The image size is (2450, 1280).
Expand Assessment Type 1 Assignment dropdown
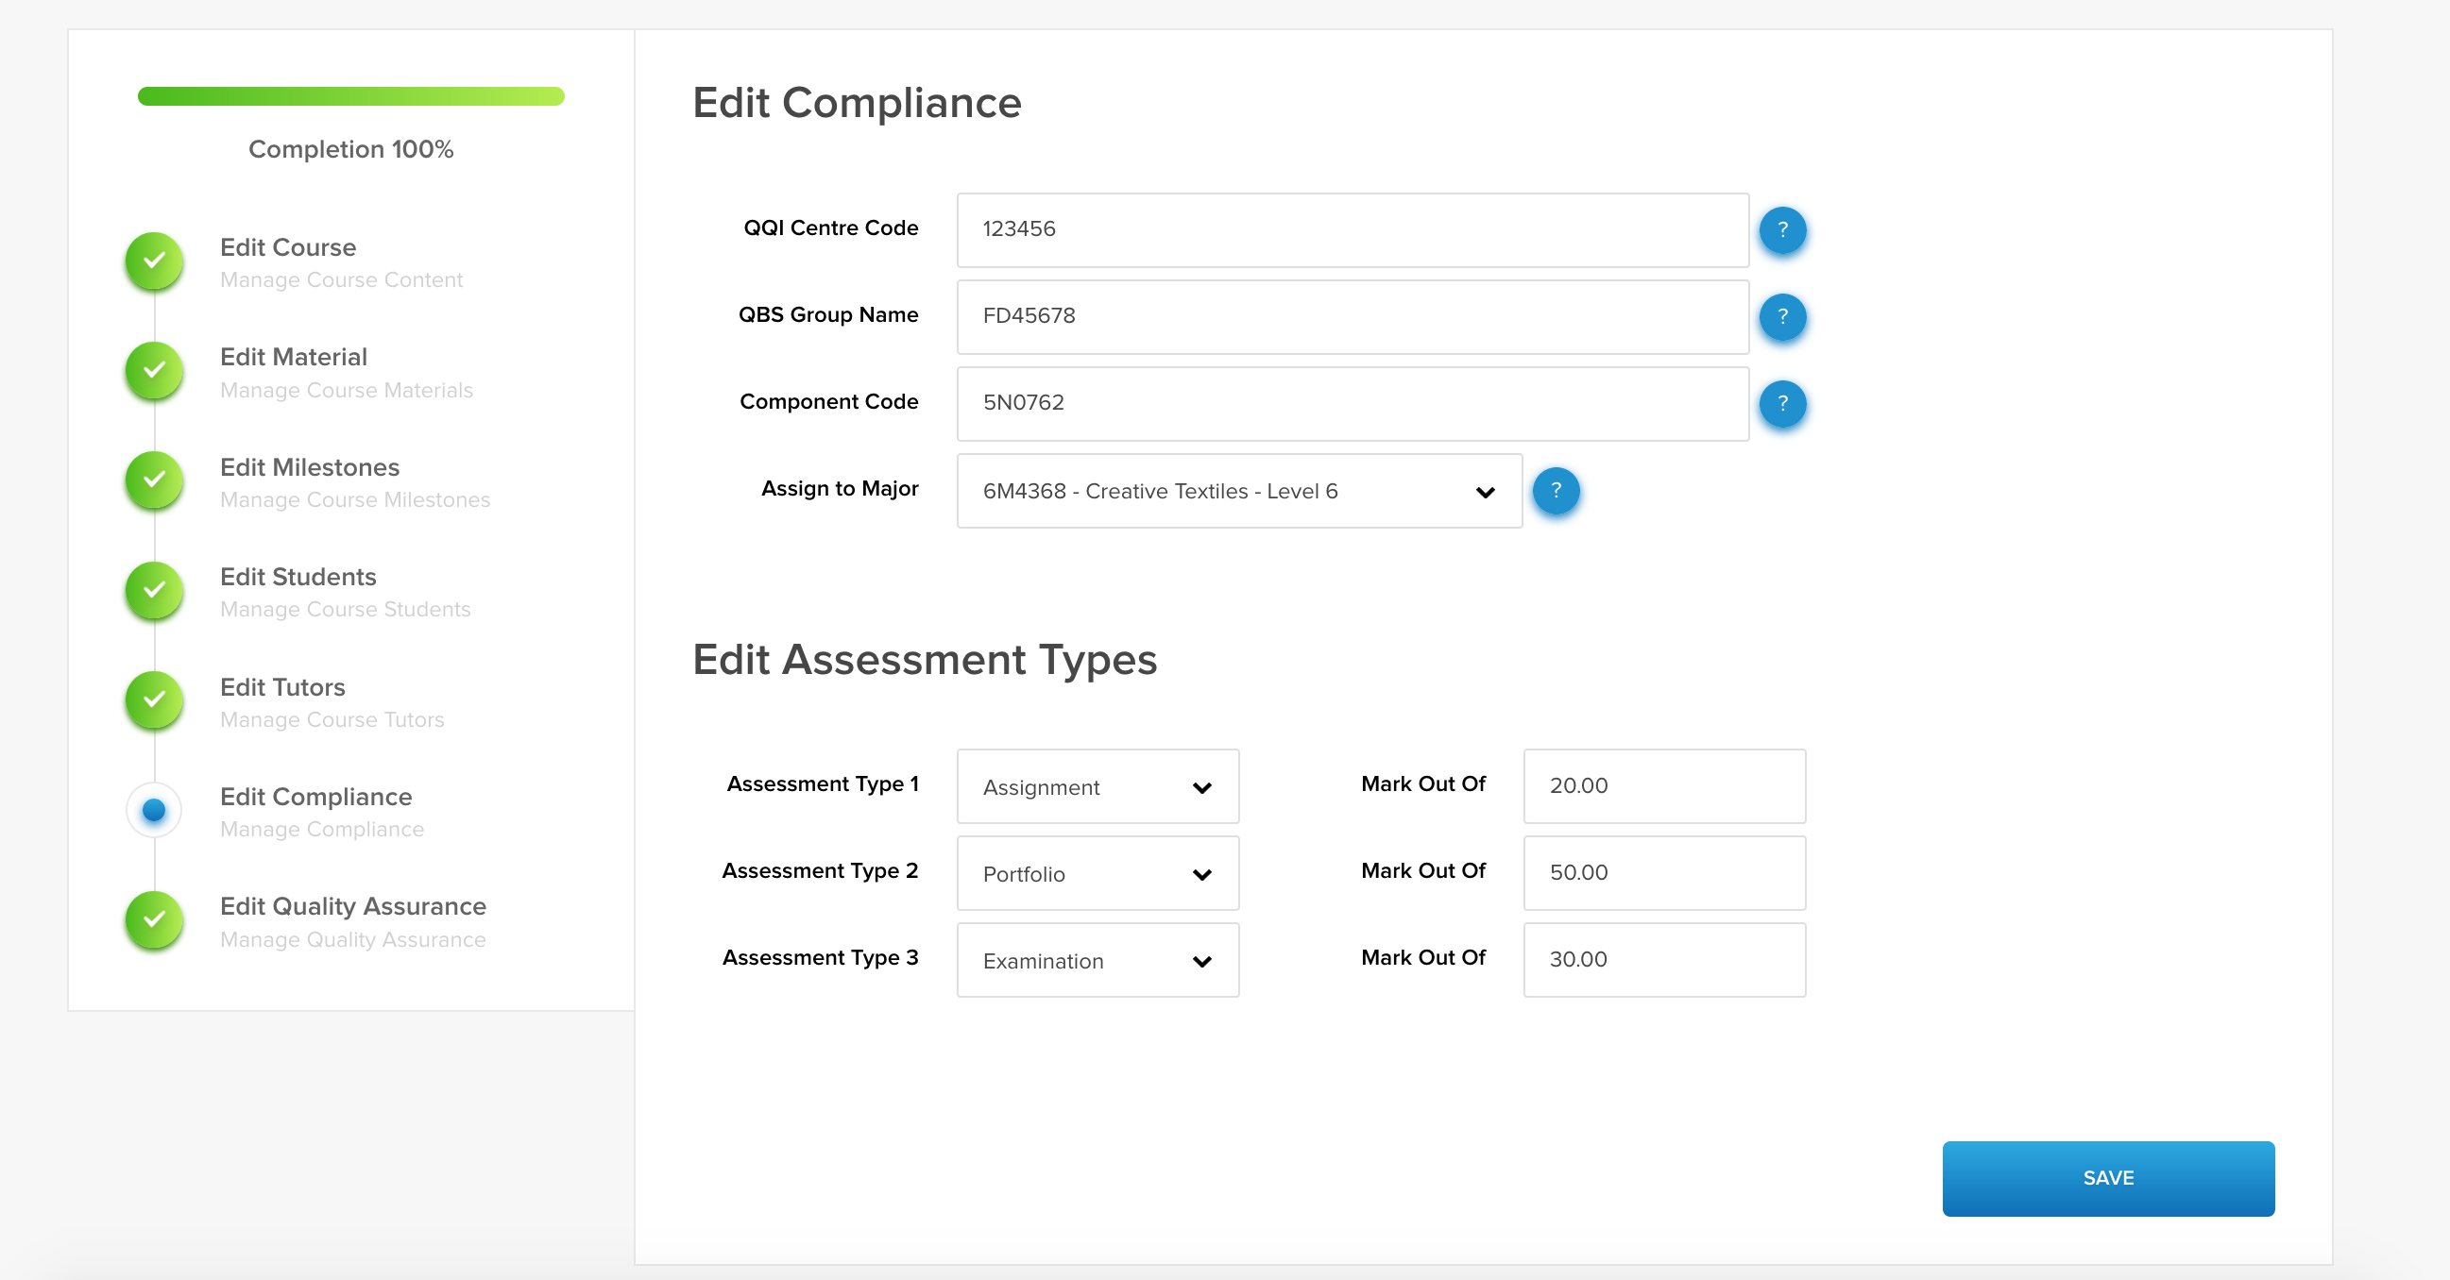(x=1097, y=787)
